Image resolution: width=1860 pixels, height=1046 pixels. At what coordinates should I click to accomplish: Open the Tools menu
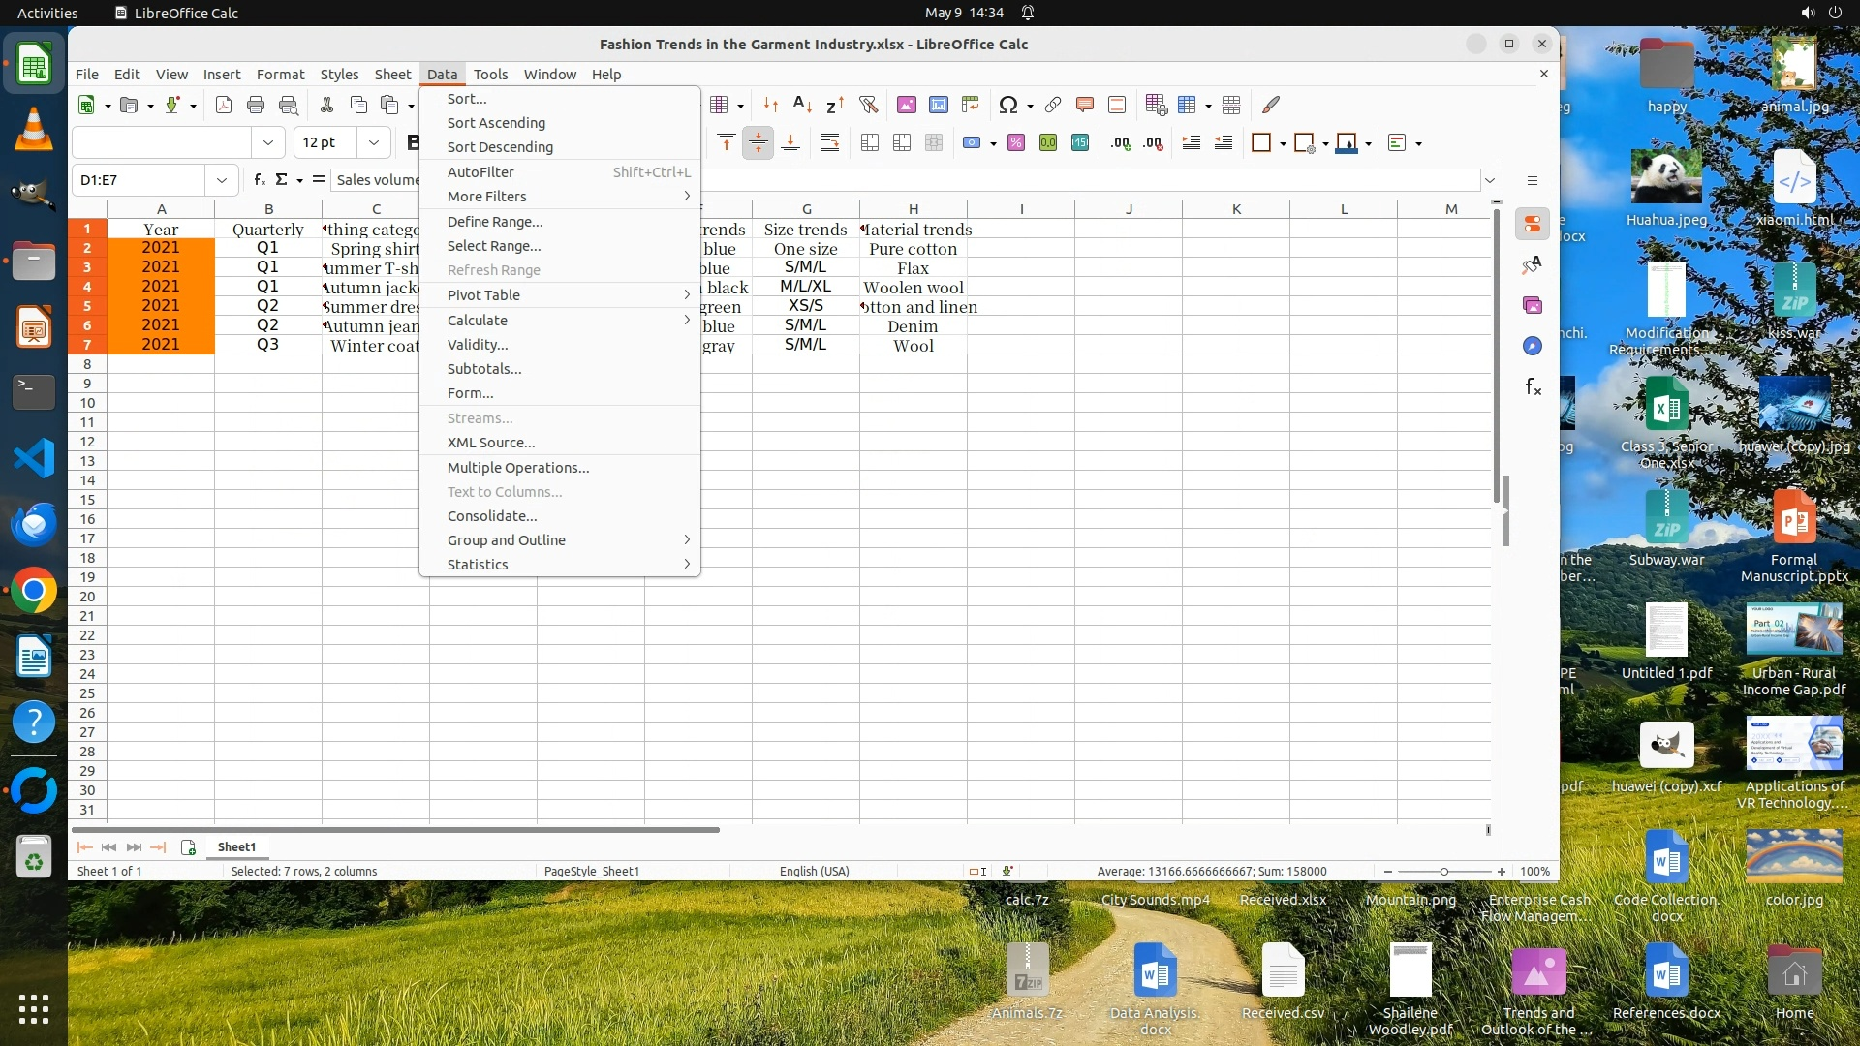490,75
